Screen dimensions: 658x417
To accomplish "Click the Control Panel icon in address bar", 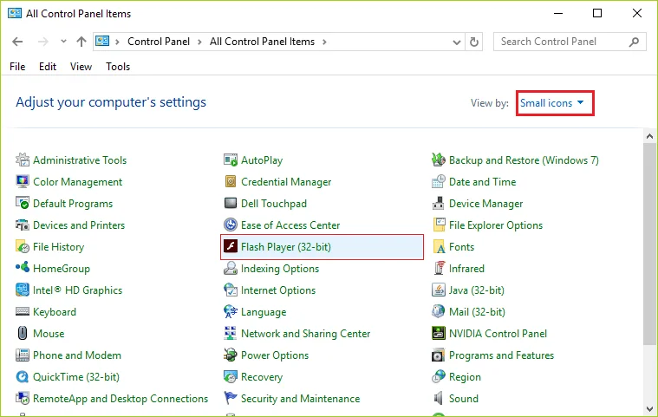I will pyautogui.click(x=102, y=41).
